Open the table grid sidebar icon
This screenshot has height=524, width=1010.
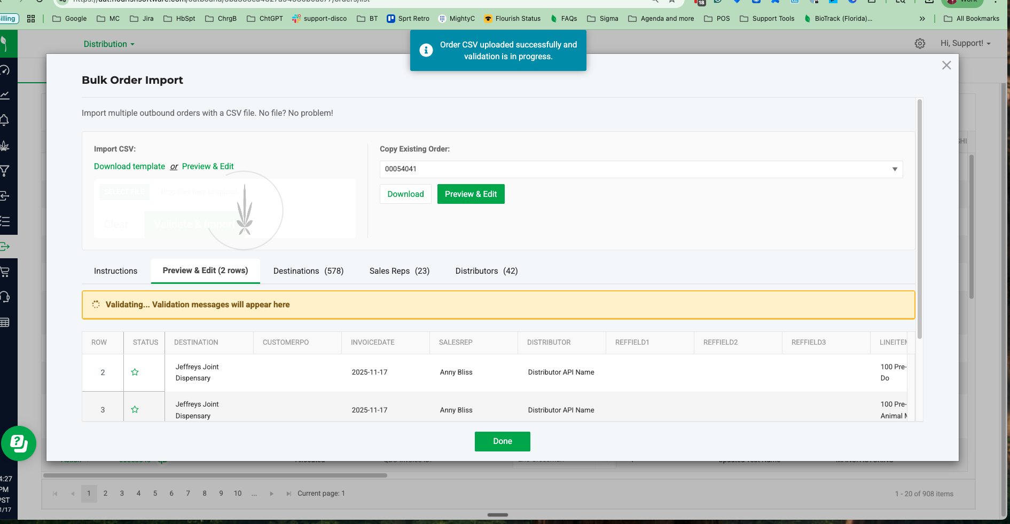pos(4,322)
